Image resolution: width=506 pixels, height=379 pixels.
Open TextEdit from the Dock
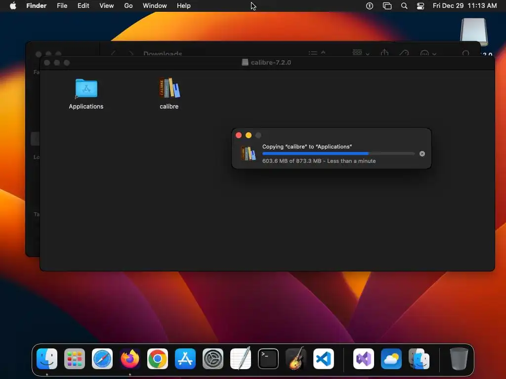point(241,358)
